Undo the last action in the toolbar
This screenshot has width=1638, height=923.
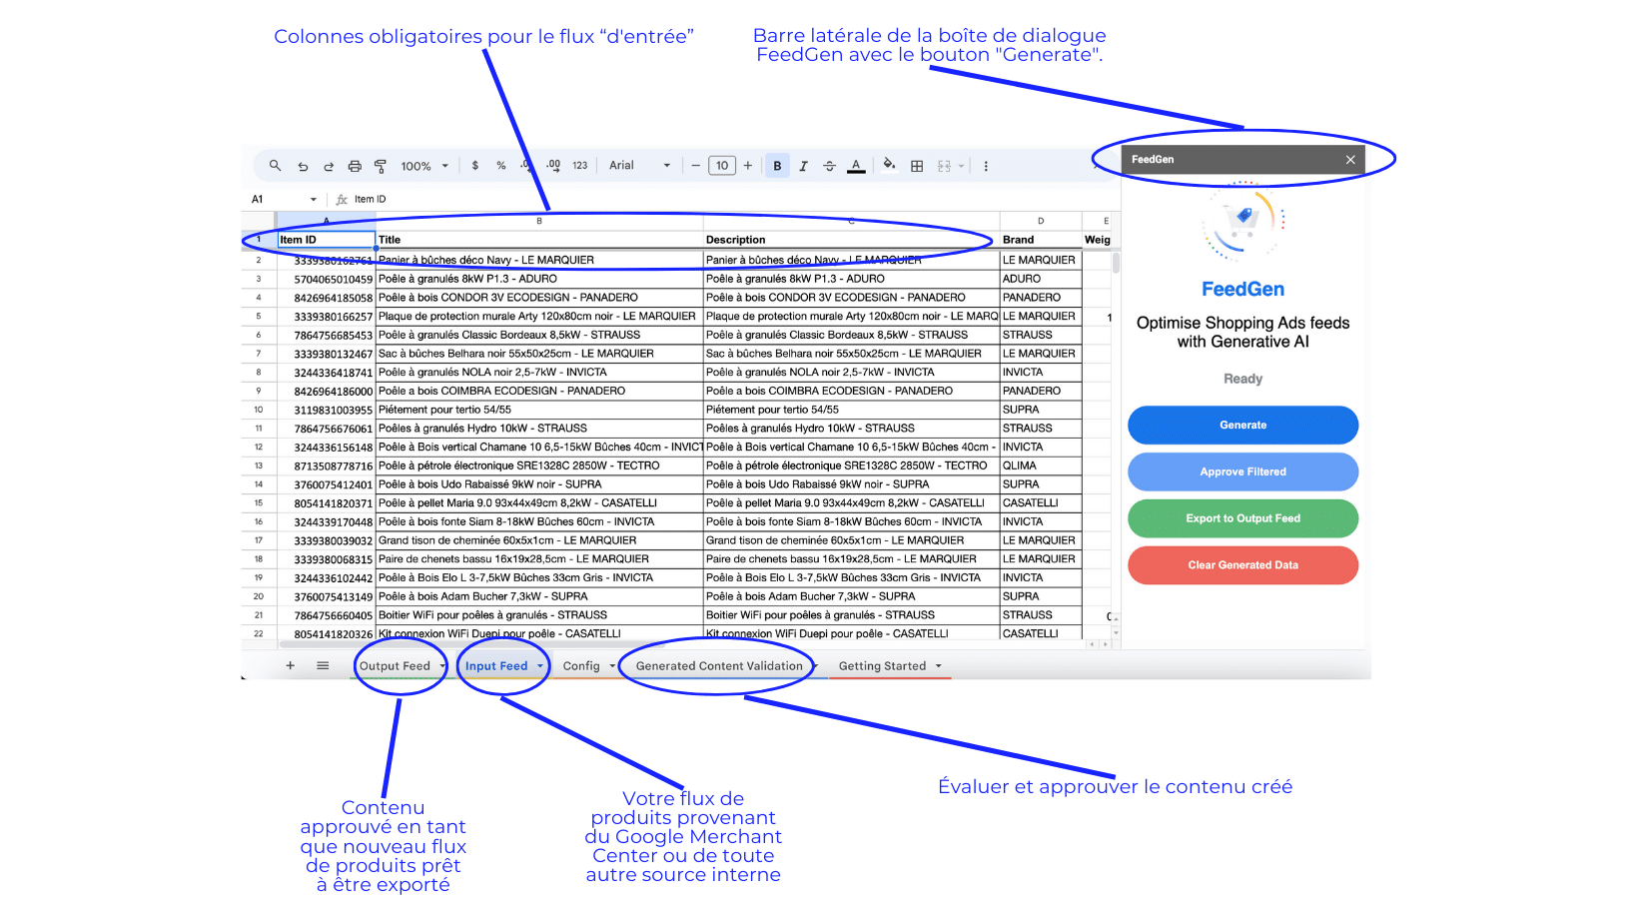(x=303, y=167)
